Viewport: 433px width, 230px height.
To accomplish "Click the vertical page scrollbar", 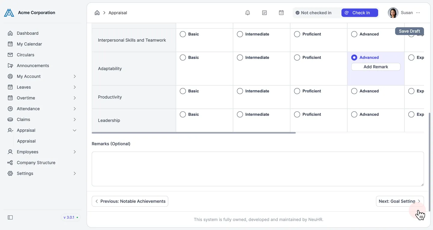I will [429, 162].
